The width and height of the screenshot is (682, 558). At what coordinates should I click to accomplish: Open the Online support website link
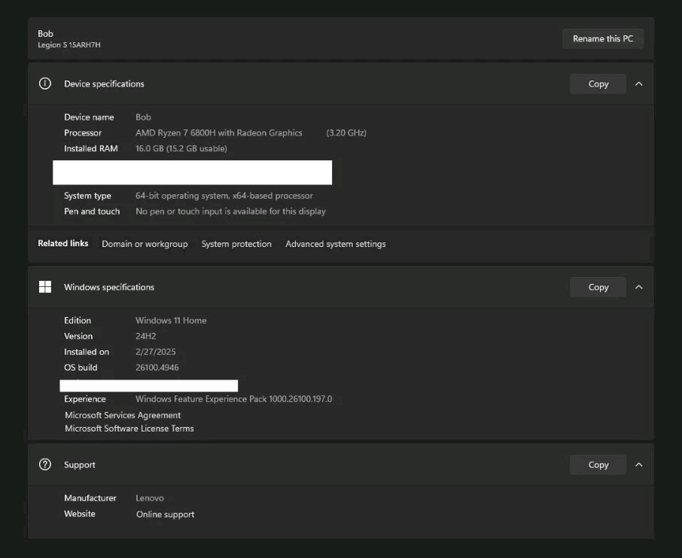coord(166,514)
